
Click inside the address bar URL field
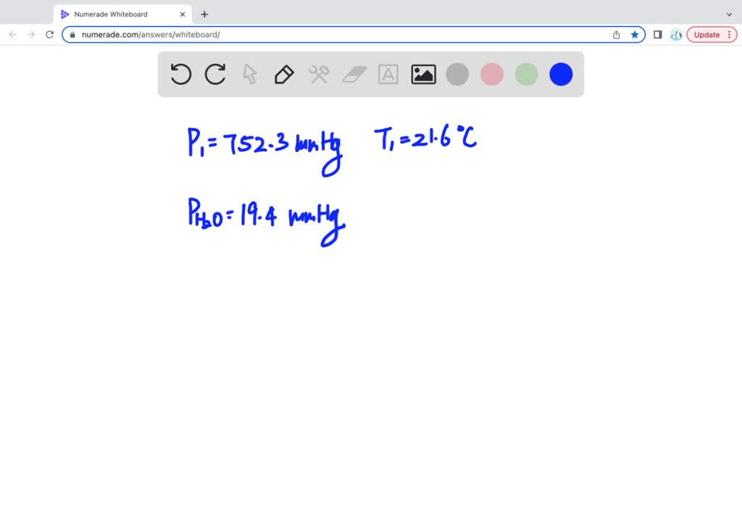coord(290,34)
